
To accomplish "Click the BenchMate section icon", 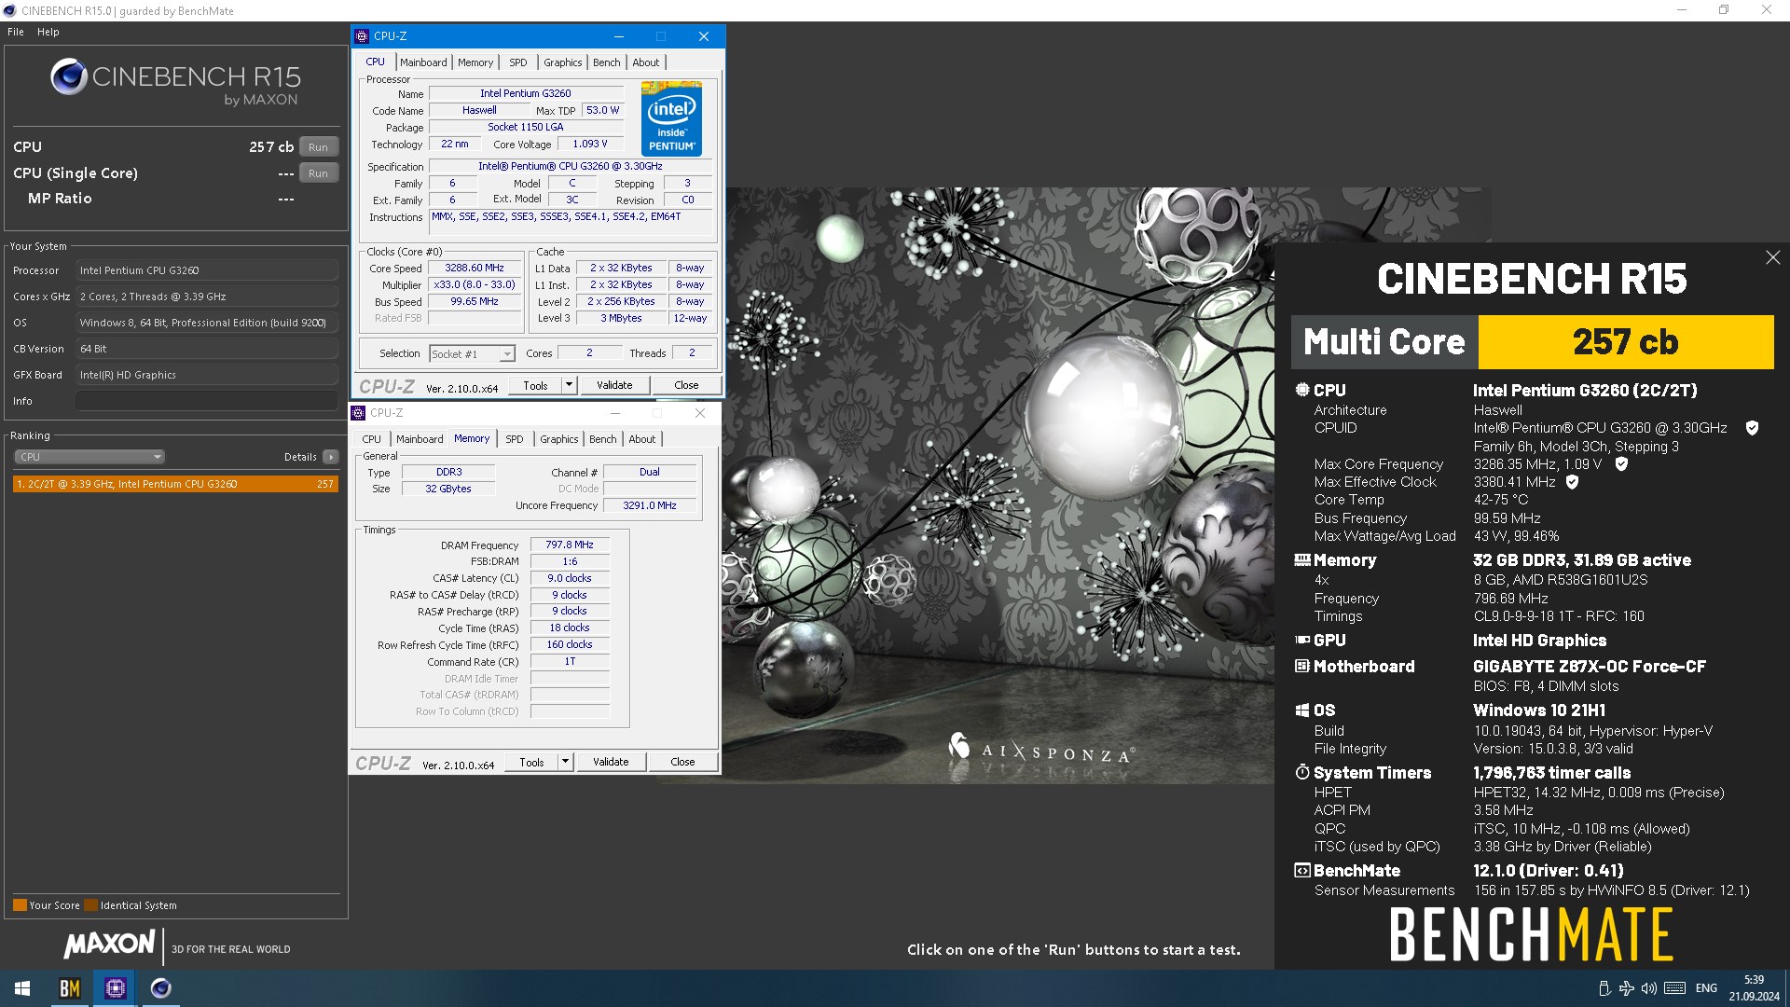I will point(1302,870).
